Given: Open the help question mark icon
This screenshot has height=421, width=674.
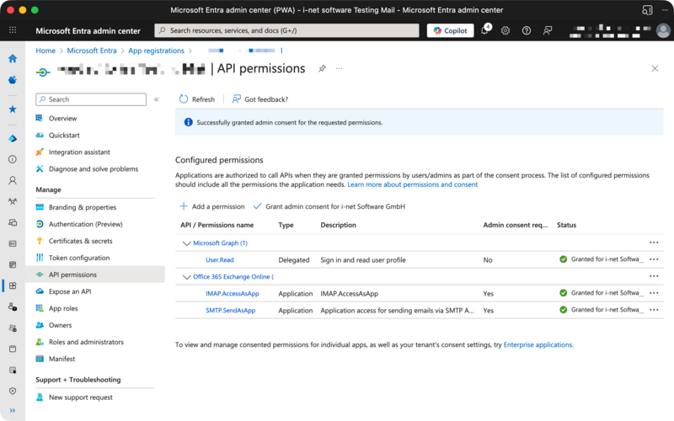Looking at the screenshot, I should (527, 30).
